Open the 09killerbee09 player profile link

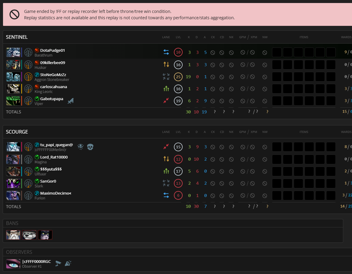(53, 63)
